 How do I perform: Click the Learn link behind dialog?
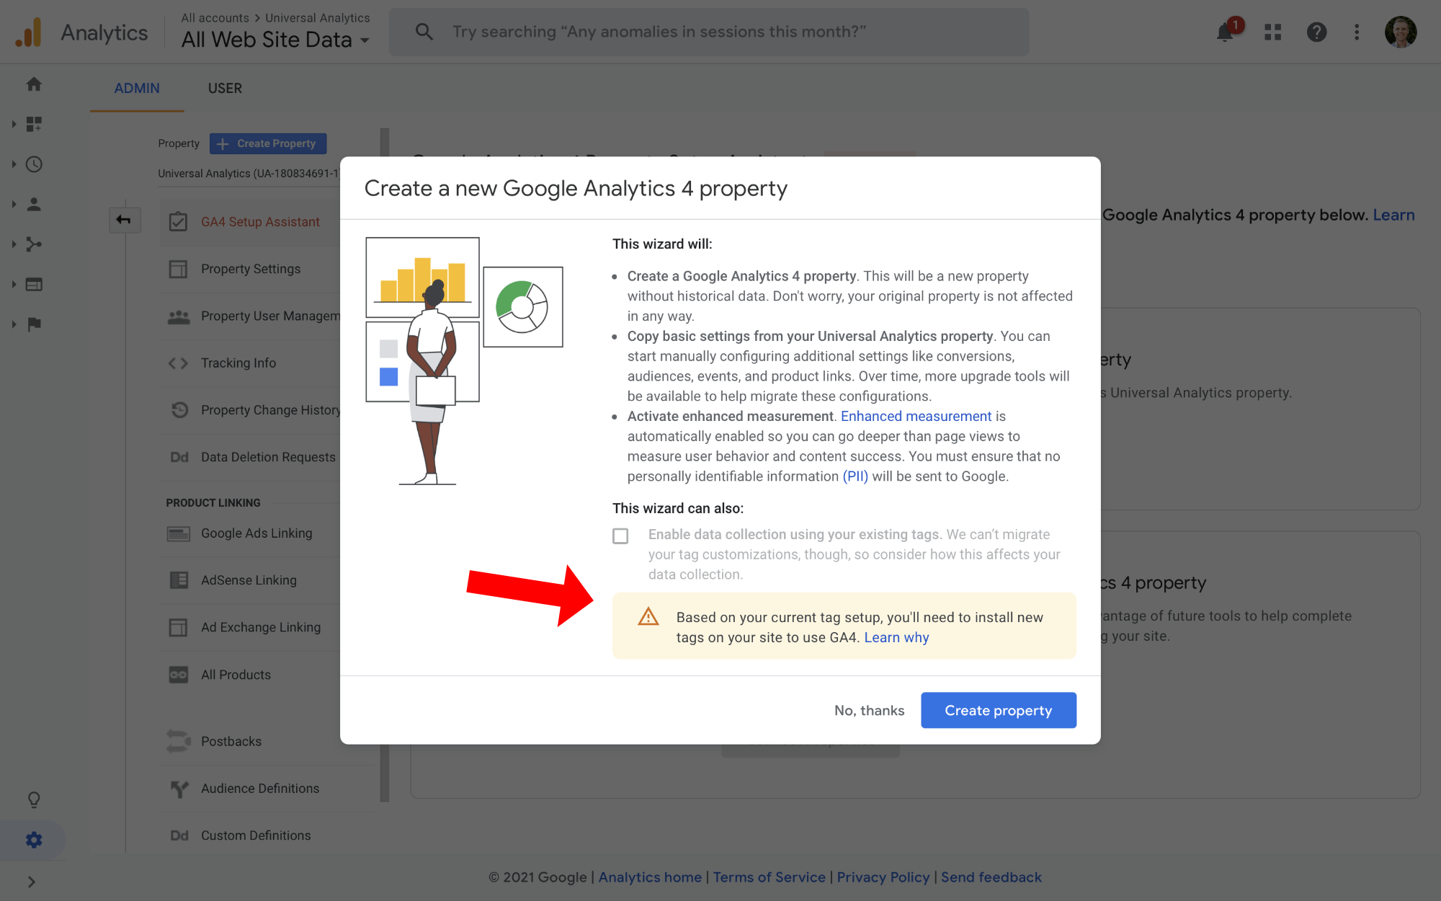[1393, 215]
